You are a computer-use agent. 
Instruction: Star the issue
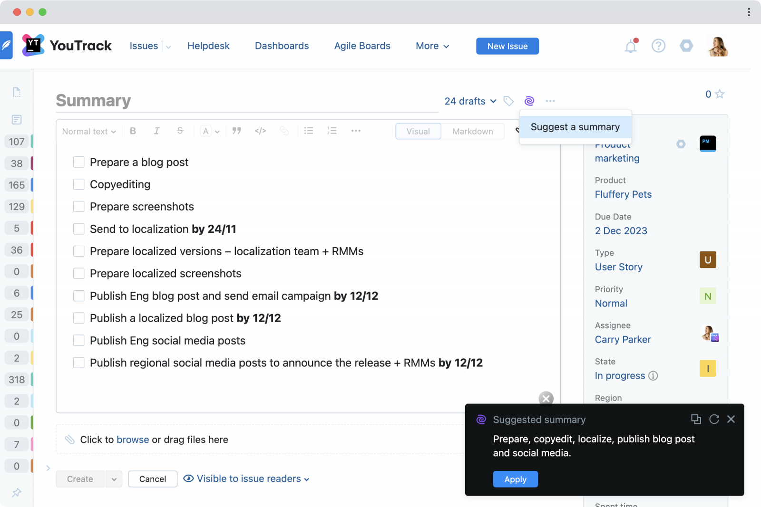pos(720,94)
